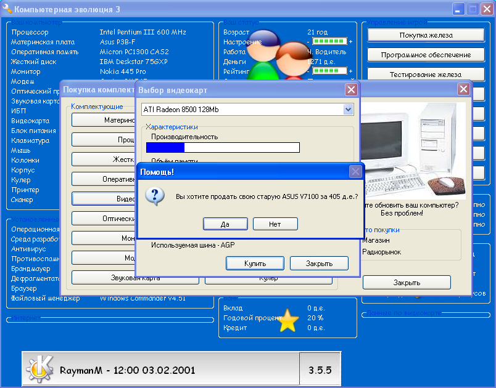Click the wrench icon in the title bar

pos(7,9)
